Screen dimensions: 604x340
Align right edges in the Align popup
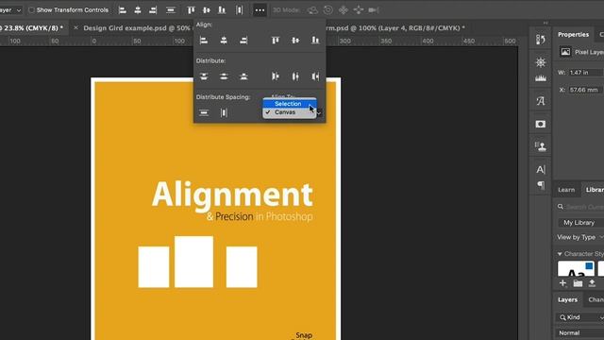click(243, 40)
